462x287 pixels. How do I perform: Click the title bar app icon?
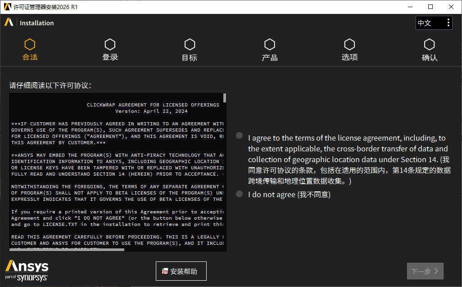(x=7, y=6)
